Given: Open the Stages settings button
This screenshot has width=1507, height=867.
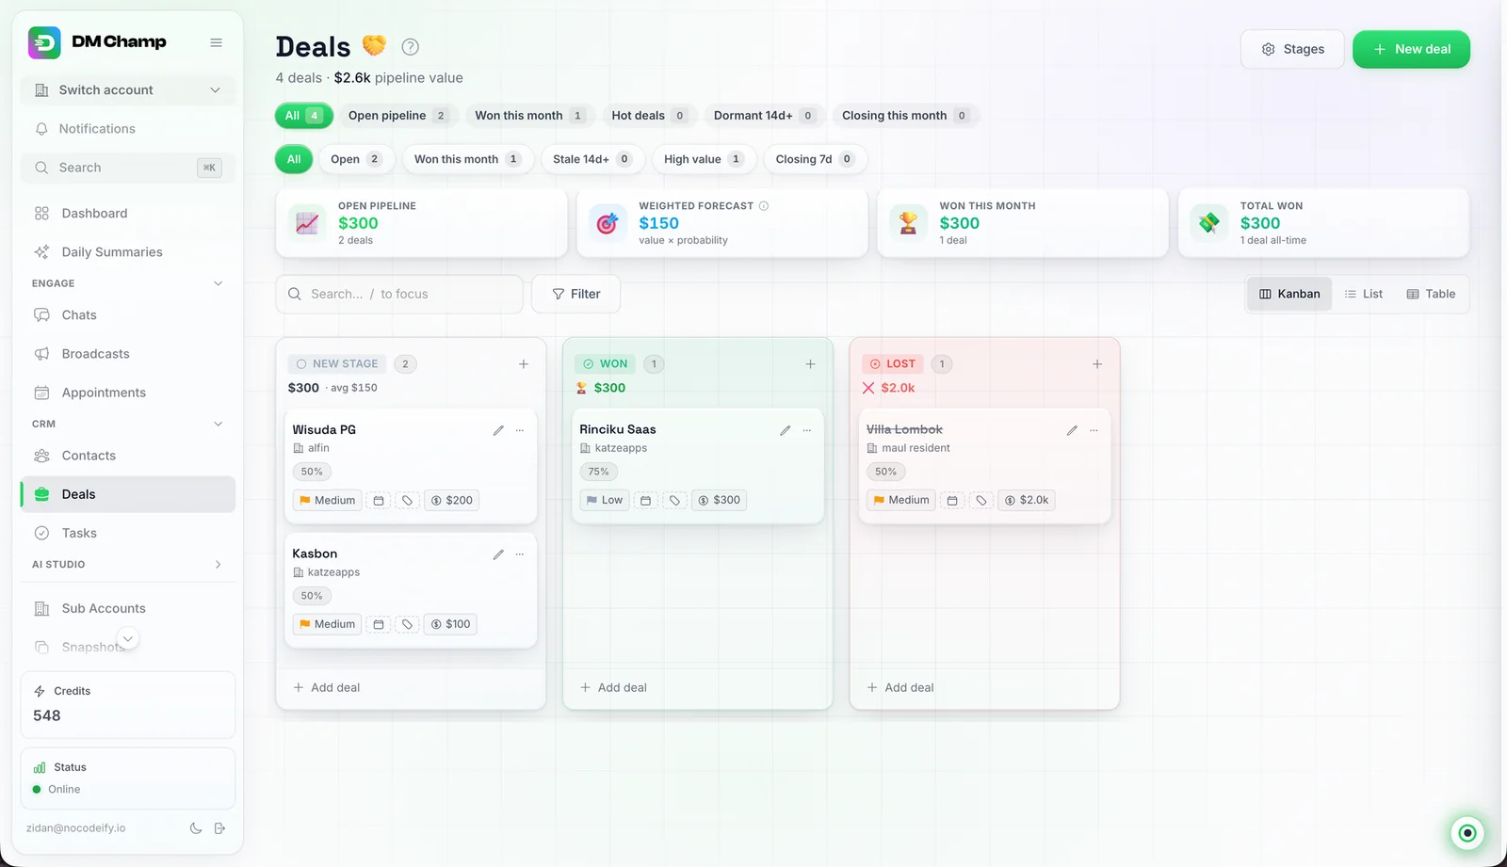Looking at the screenshot, I should click(1292, 50).
